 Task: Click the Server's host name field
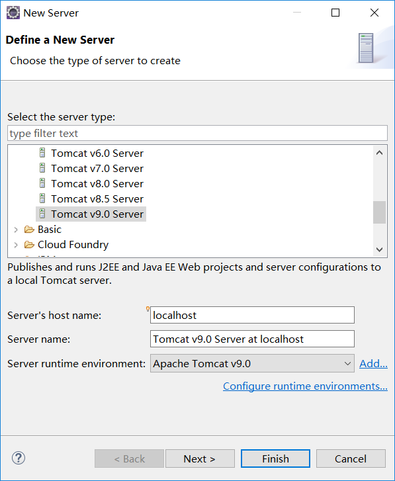(x=252, y=315)
